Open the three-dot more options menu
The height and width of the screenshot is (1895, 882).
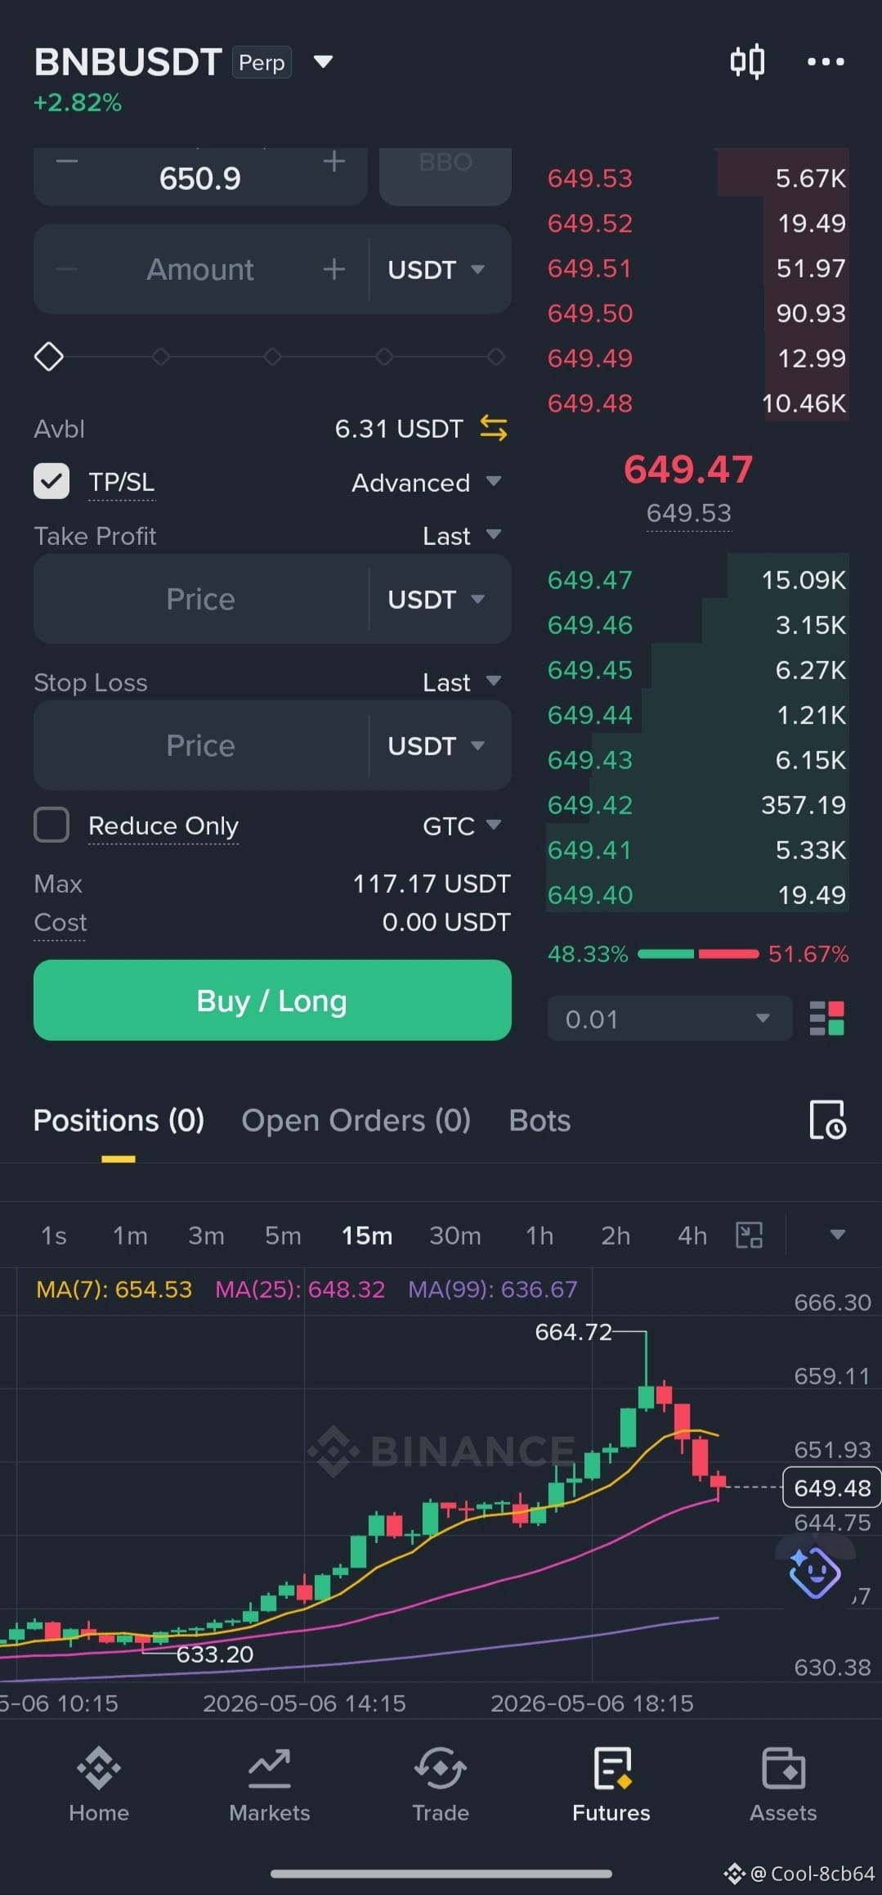coord(826,61)
